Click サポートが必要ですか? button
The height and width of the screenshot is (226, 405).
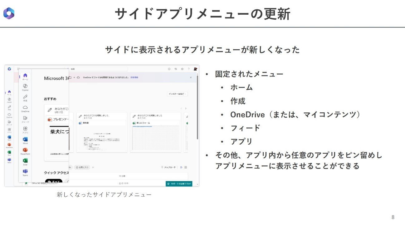point(179,184)
